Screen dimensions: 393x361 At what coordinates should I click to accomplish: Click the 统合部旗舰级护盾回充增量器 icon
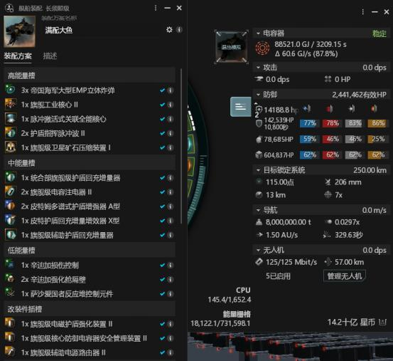11,177
